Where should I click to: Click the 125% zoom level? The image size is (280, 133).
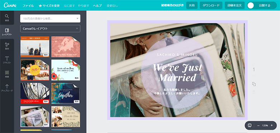265,125
